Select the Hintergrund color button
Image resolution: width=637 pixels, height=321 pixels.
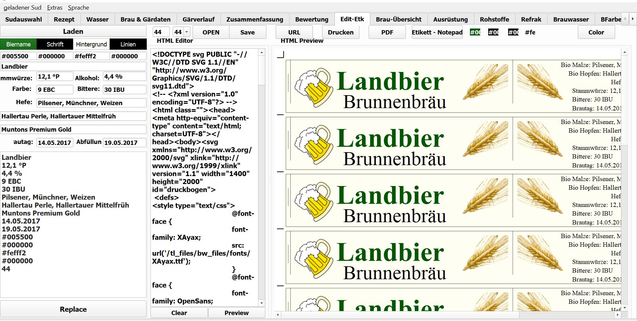tap(91, 44)
